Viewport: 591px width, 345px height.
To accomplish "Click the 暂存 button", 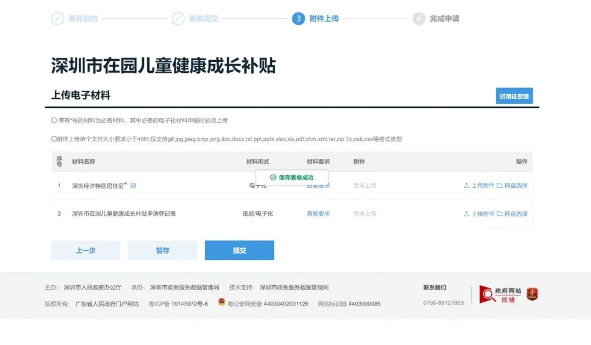I will (163, 250).
